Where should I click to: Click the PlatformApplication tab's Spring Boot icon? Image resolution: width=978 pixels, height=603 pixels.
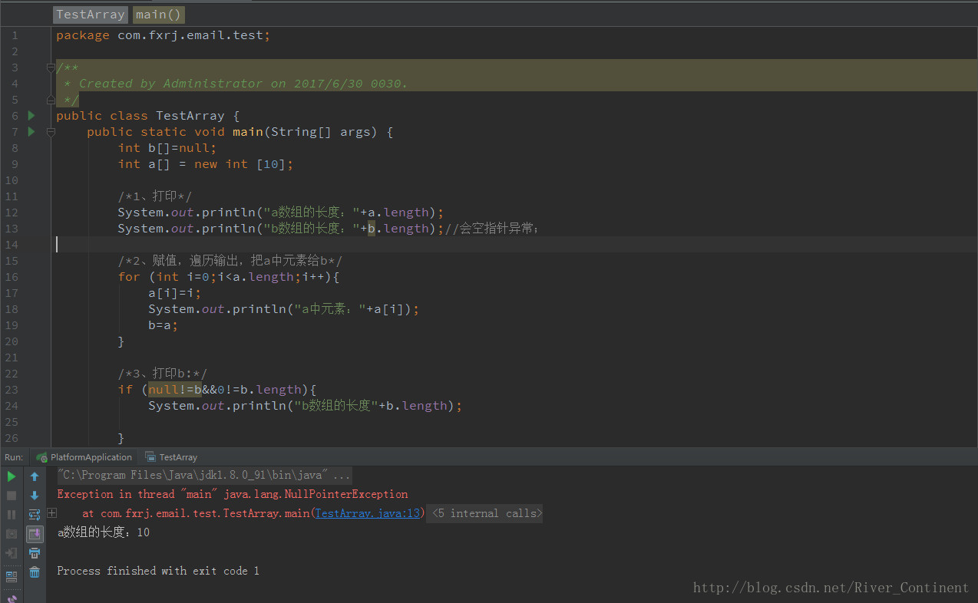click(41, 457)
